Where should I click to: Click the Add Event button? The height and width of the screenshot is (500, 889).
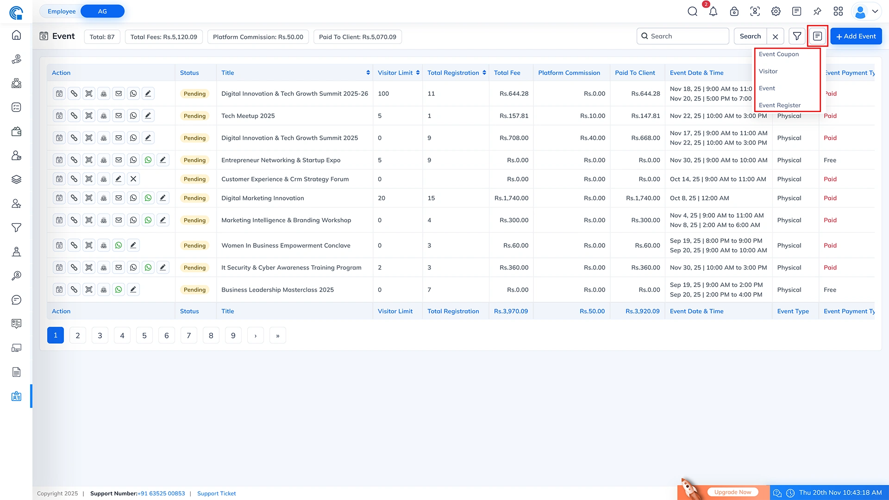[x=856, y=36]
